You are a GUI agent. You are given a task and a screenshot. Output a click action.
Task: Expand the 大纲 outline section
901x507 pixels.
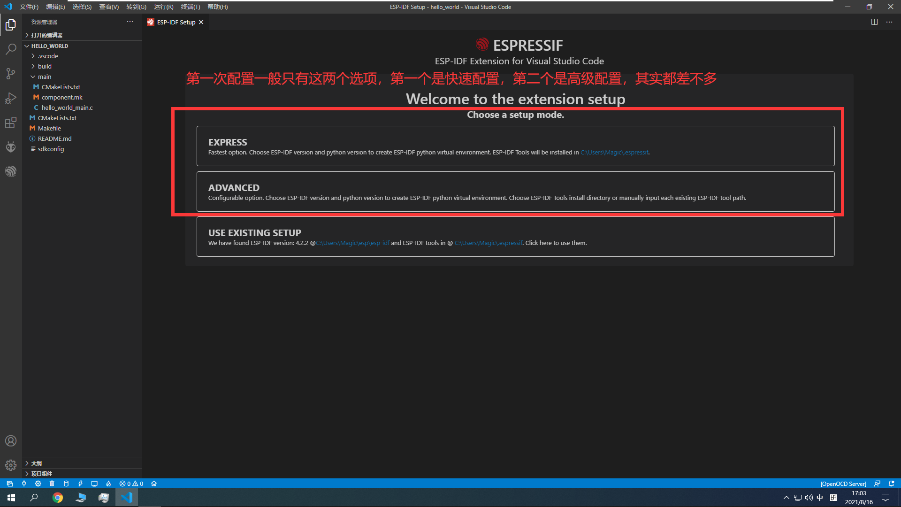coord(36,463)
